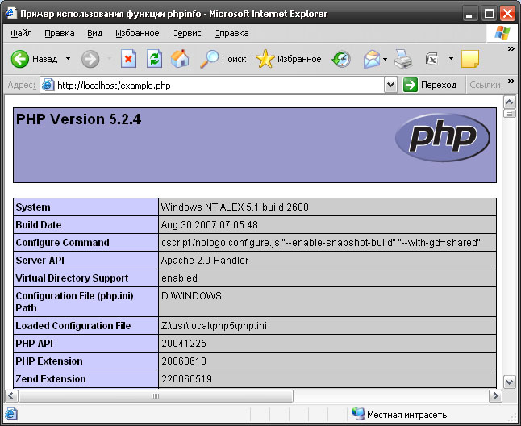Open the Избранное menu
Screen dimensions: 521x426
pos(137,33)
